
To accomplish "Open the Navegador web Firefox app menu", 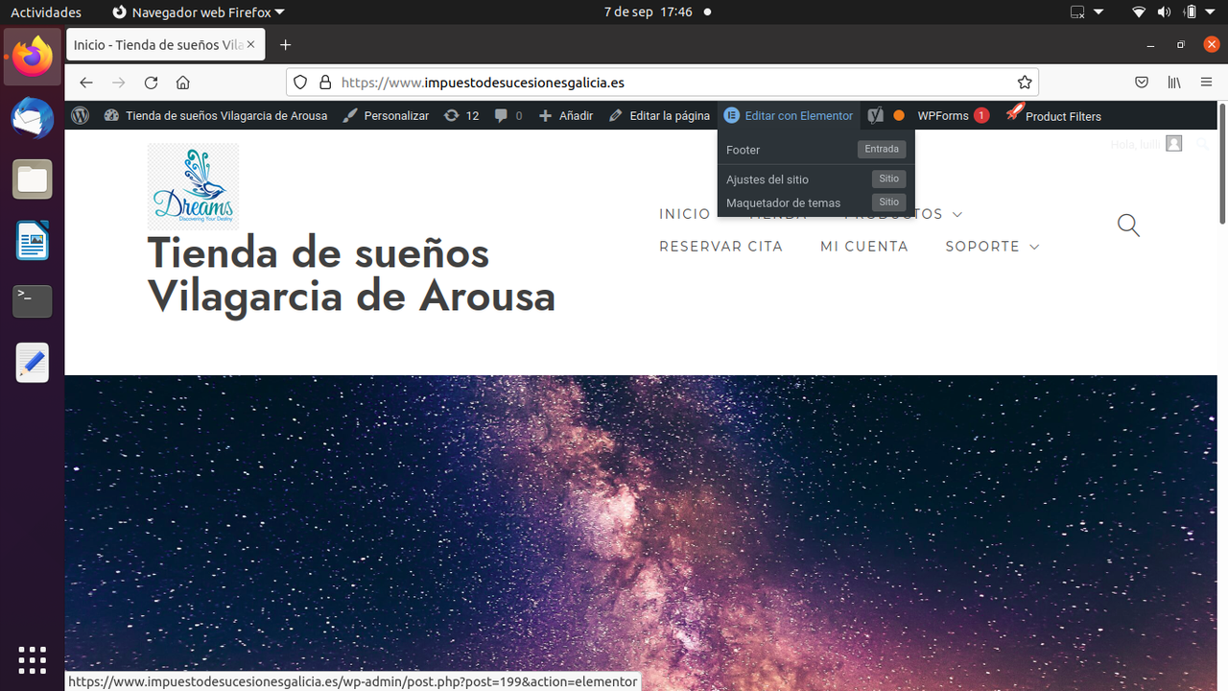I will (199, 12).
